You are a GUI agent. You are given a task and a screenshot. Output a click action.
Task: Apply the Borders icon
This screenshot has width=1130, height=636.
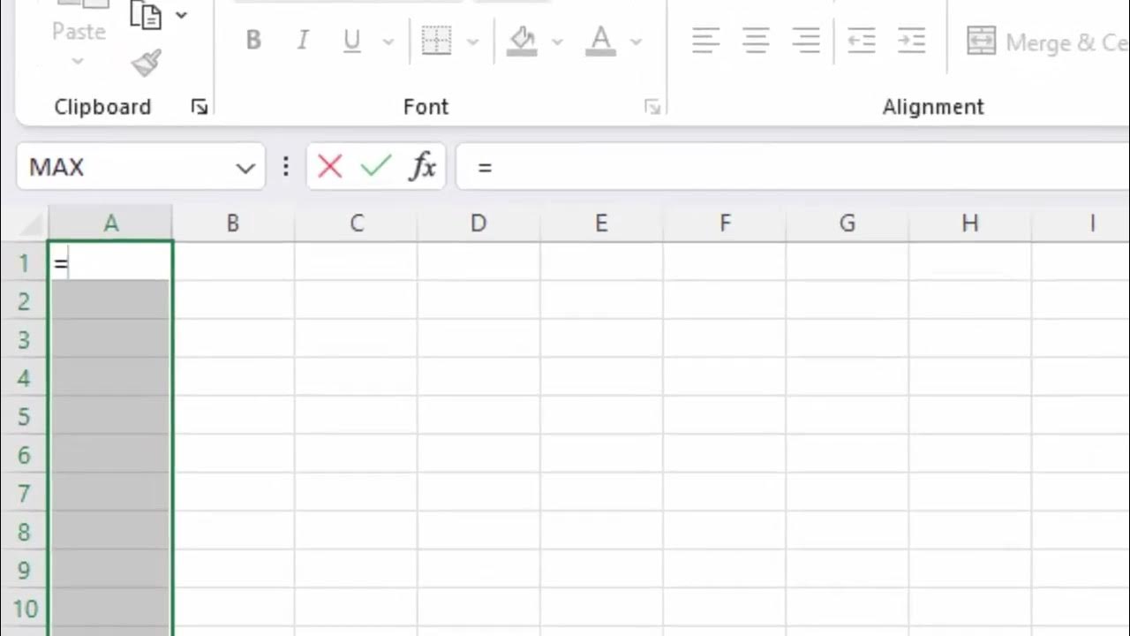pyautogui.click(x=436, y=41)
